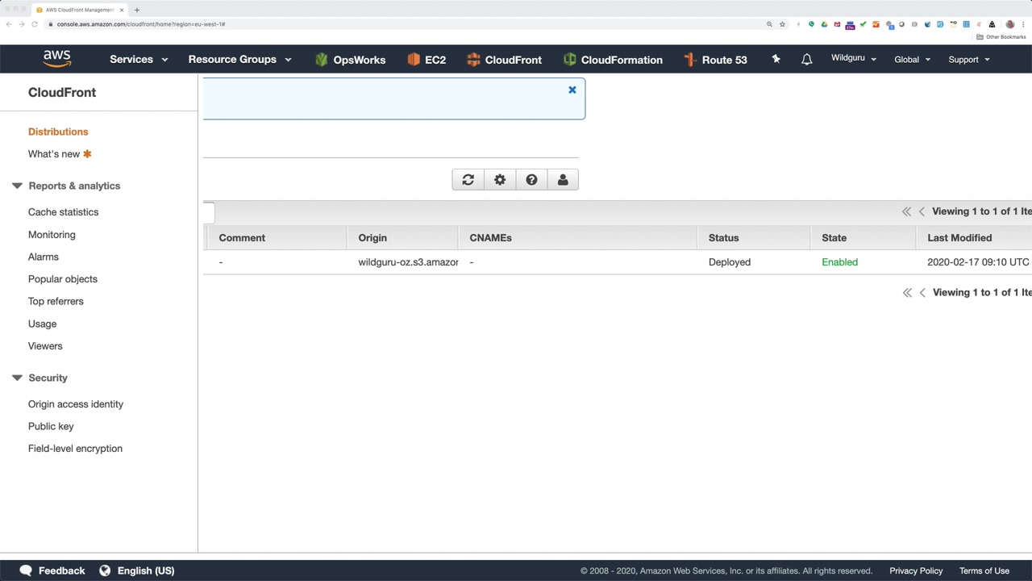Collapse the Reports & analytics section
The width and height of the screenshot is (1032, 581).
point(17,186)
